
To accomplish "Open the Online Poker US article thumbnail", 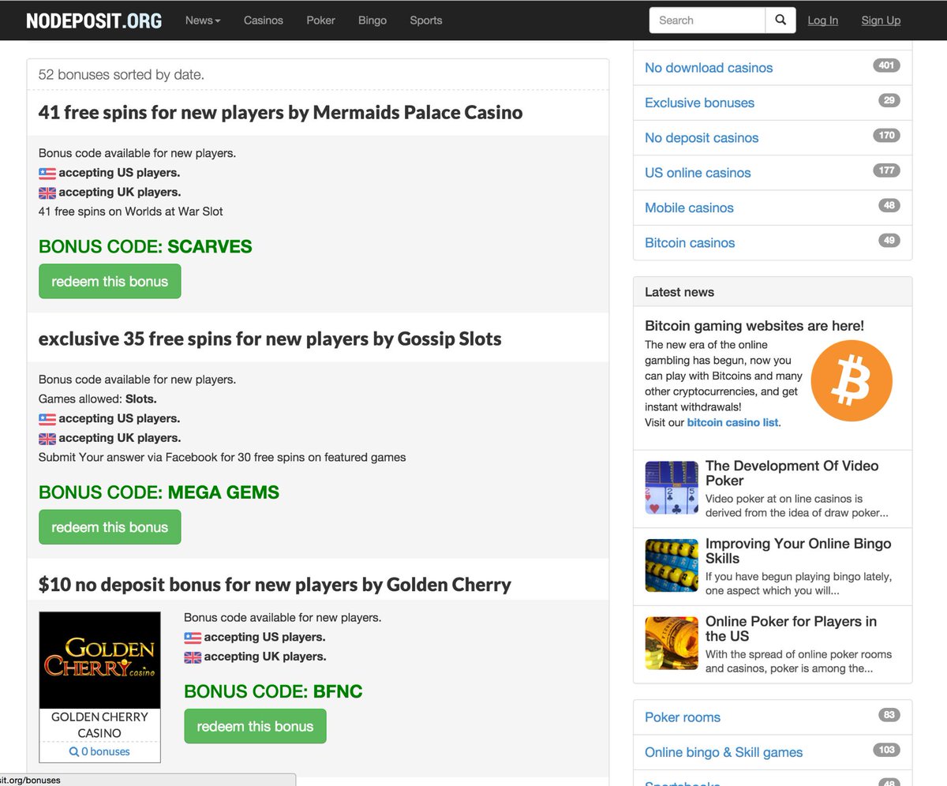I will pos(672,643).
